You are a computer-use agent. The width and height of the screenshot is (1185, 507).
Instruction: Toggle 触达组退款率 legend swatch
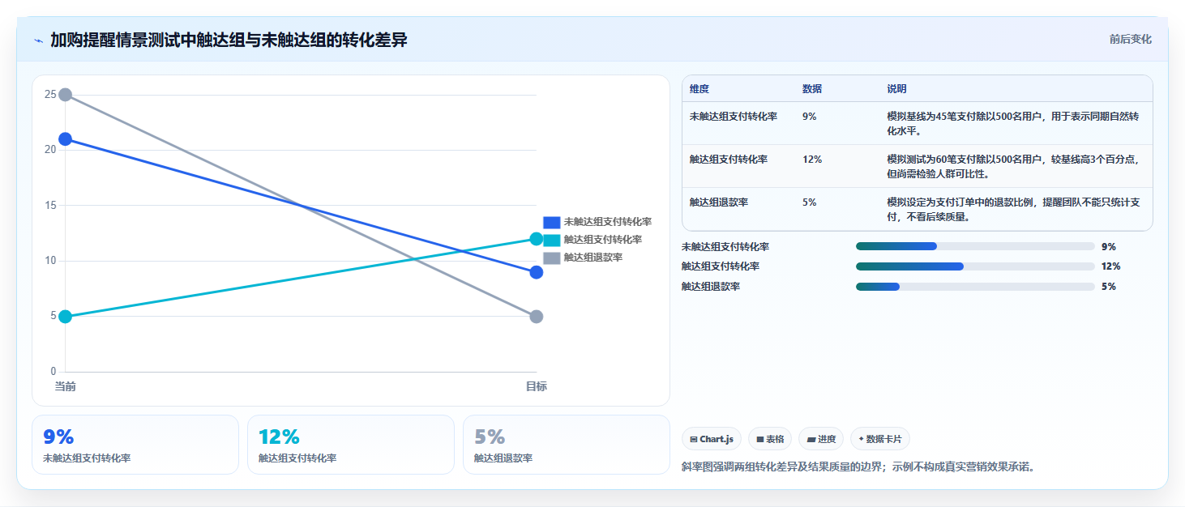(552, 258)
